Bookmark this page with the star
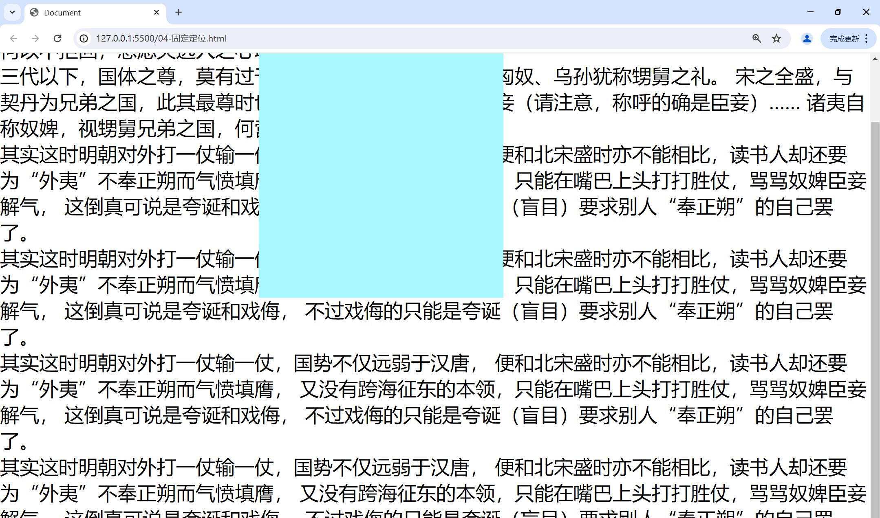This screenshot has width=880, height=518. (x=776, y=38)
